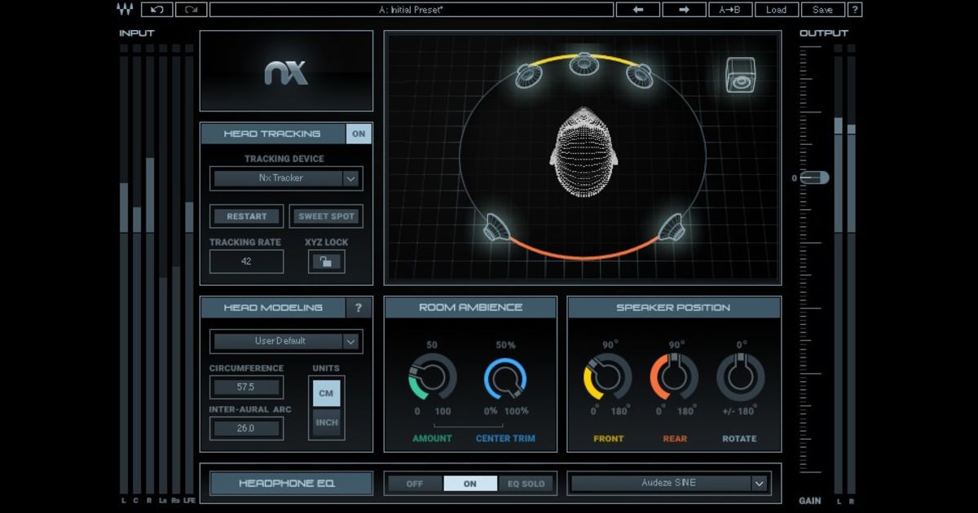Screen dimensions: 978x513
Task: Set Headphone EQ to OFF
Action: [415, 484]
